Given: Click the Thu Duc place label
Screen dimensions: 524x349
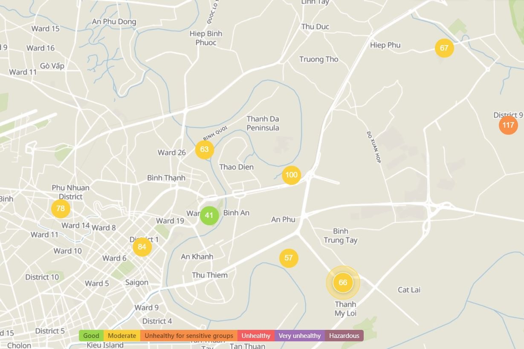Looking at the screenshot, I should (315, 26).
